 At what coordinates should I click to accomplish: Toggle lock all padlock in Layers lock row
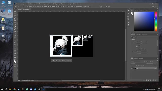144,66
